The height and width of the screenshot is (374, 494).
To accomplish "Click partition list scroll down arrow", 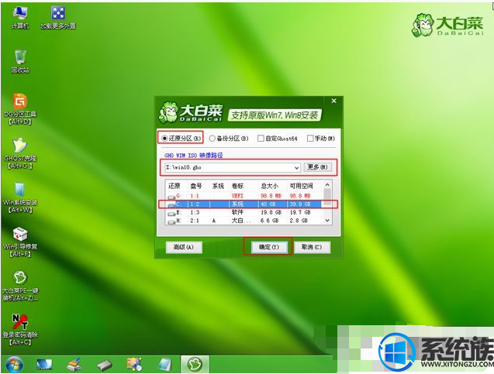I will (x=327, y=221).
